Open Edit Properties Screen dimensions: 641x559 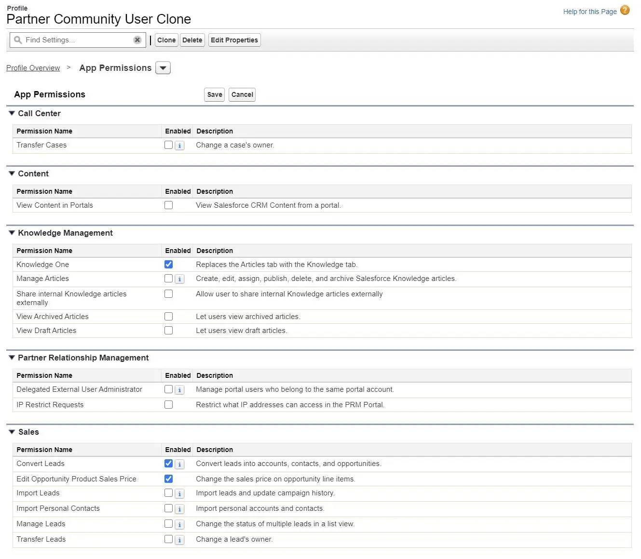[234, 40]
